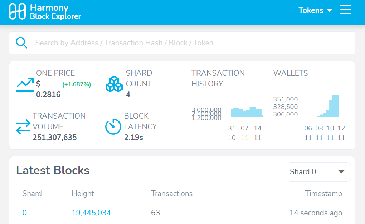Click the search magnifier icon

pos(21,43)
